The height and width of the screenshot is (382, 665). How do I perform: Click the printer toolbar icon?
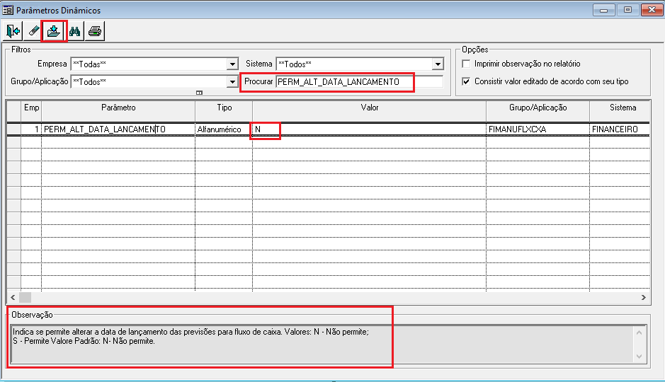tap(95, 31)
